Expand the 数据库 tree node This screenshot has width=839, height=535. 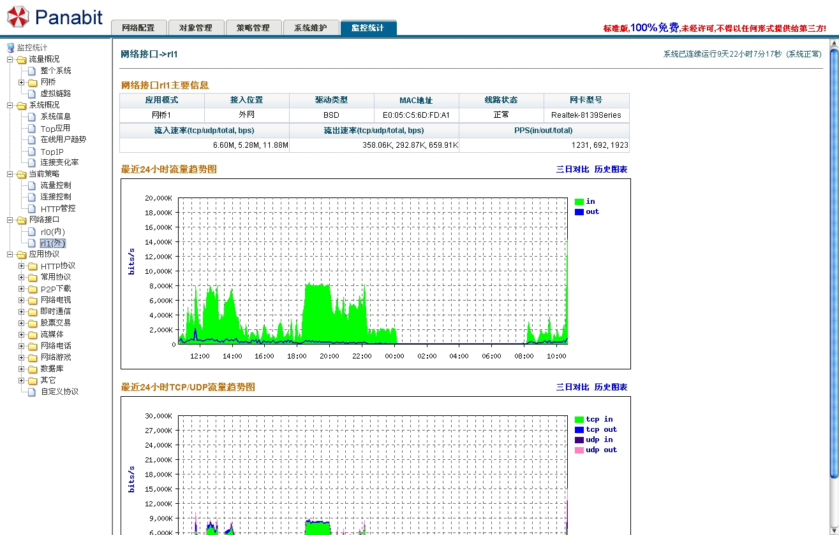tap(21, 369)
